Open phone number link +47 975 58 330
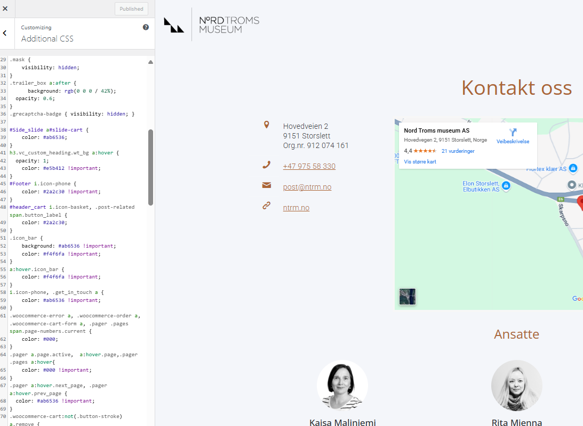This screenshot has height=426, width=583. point(309,166)
